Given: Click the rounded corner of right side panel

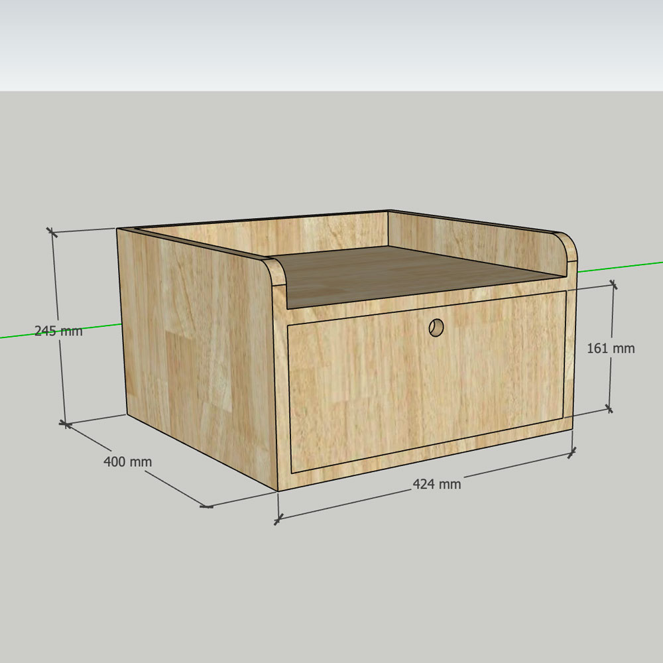Looking at the screenshot, I should pos(569,244).
